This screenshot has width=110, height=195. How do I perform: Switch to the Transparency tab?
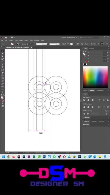coord(100,90)
